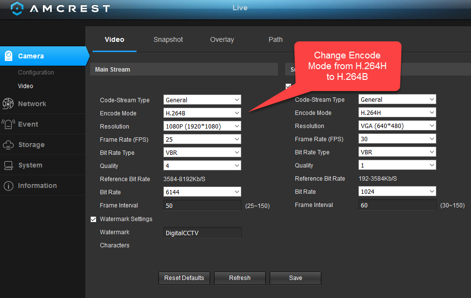Toggle the Watermark Settings checkbox

[94, 219]
